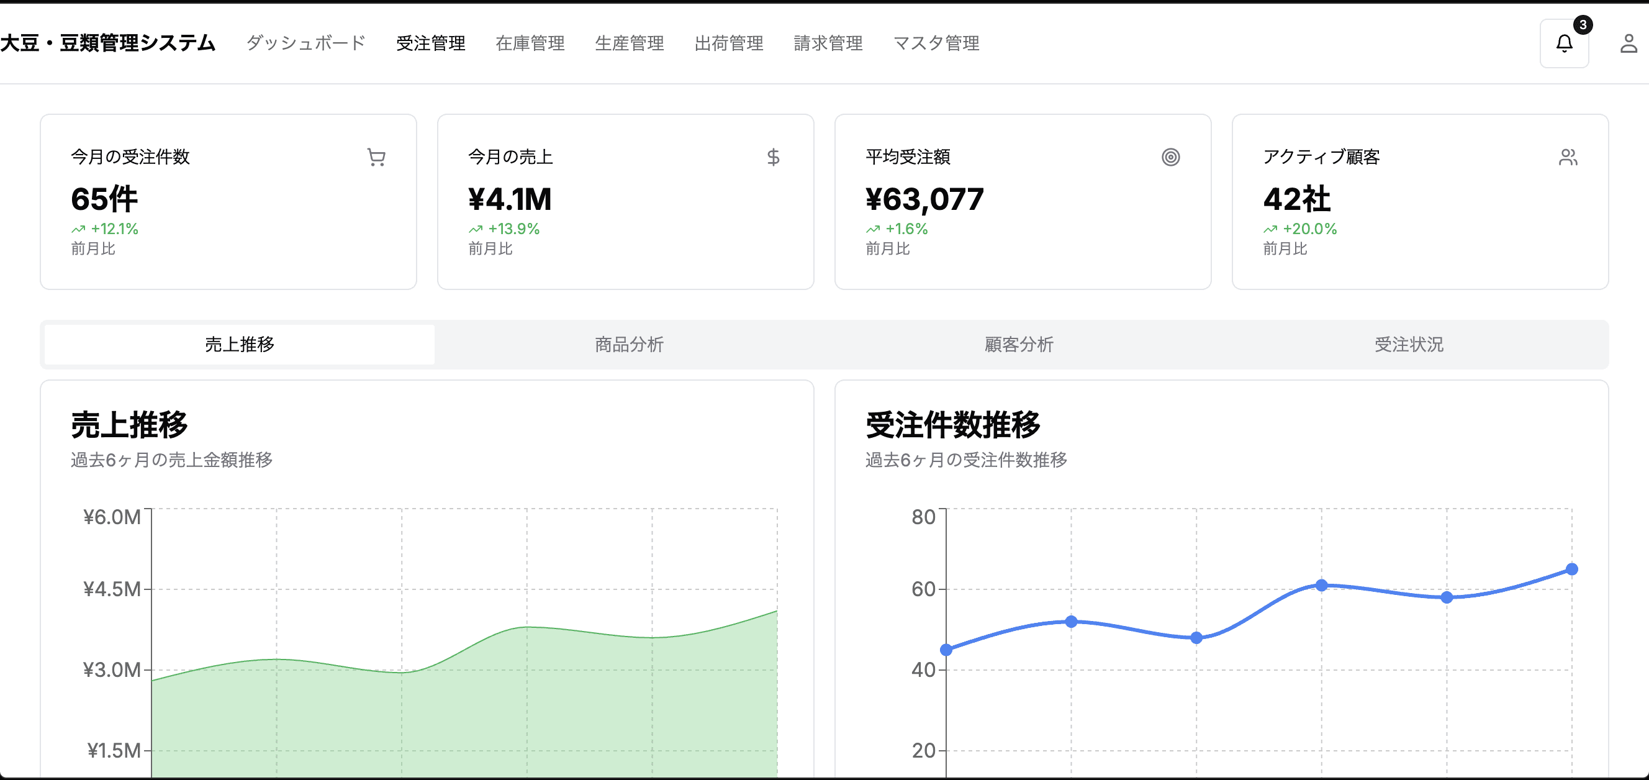
Task: Click the trend arrow beside +13.9%
Action: click(x=476, y=229)
